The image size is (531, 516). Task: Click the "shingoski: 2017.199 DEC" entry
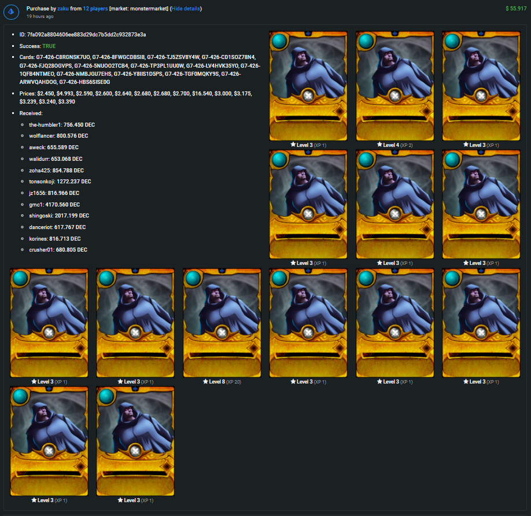[59, 216]
